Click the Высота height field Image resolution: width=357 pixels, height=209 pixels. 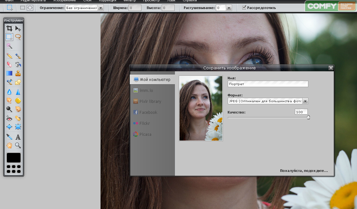point(168,8)
